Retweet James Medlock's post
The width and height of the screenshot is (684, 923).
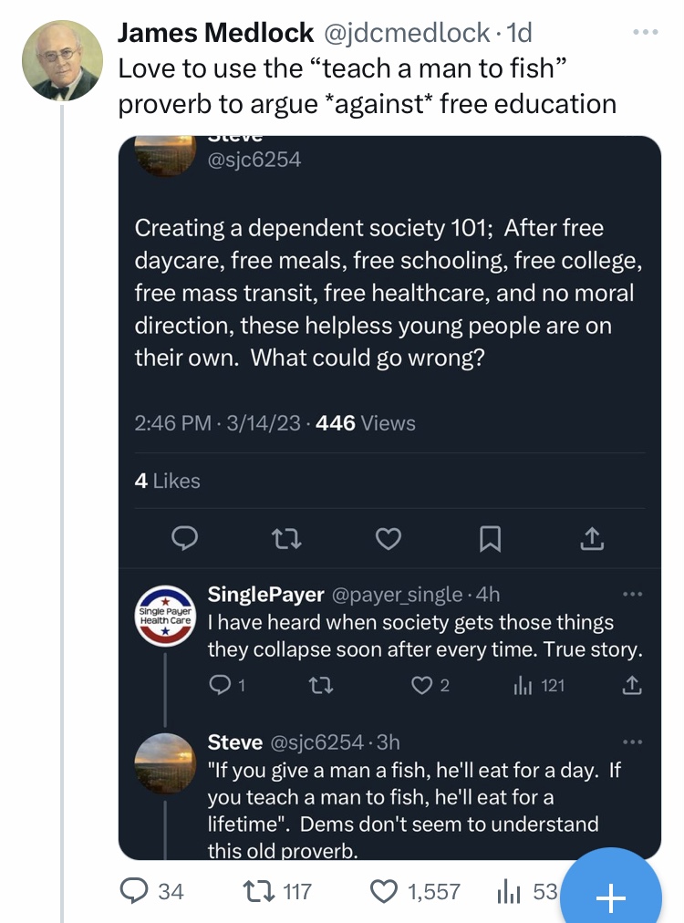point(276,891)
